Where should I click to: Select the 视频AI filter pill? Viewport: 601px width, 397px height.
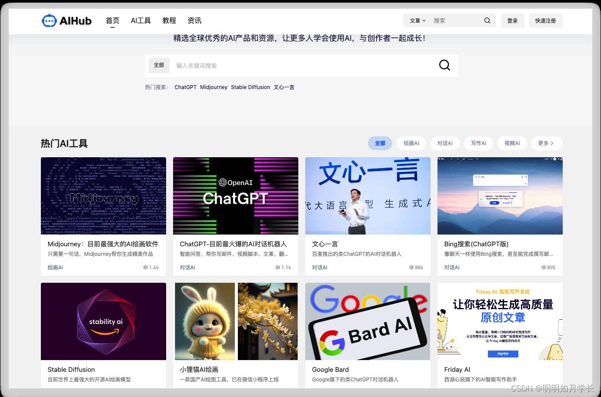click(x=512, y=143)
